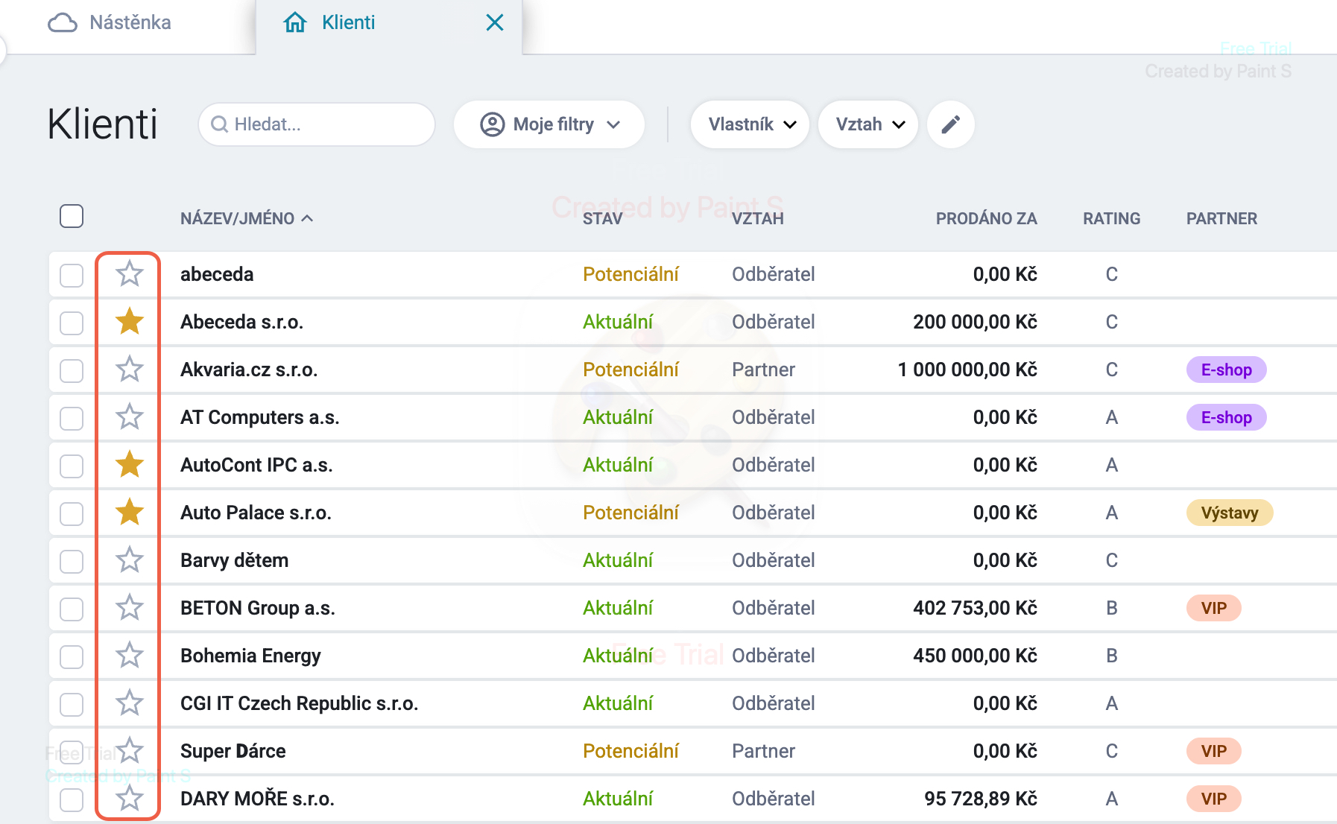Toggle the select-all checkbox in header
Image resolution: width=1337 pixels, height=824 pixels.
coord(72,216)
